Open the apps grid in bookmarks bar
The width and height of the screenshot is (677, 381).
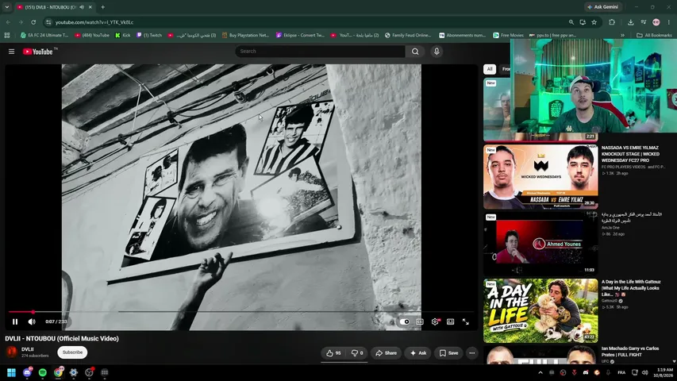pyautogui.click(x=7, y=36)
